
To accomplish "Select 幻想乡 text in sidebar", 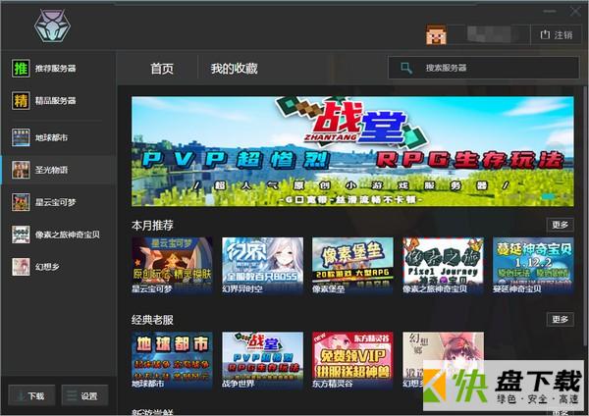I will point(47,267).
